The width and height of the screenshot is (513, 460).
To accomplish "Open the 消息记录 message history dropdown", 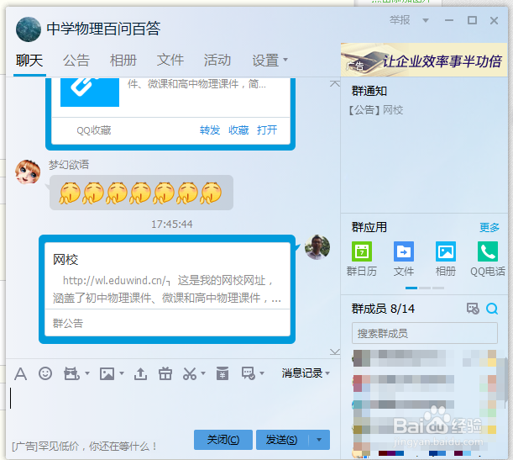I will (306, 373).
